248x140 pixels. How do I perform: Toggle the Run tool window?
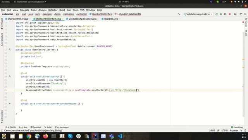tap(23, 127)
